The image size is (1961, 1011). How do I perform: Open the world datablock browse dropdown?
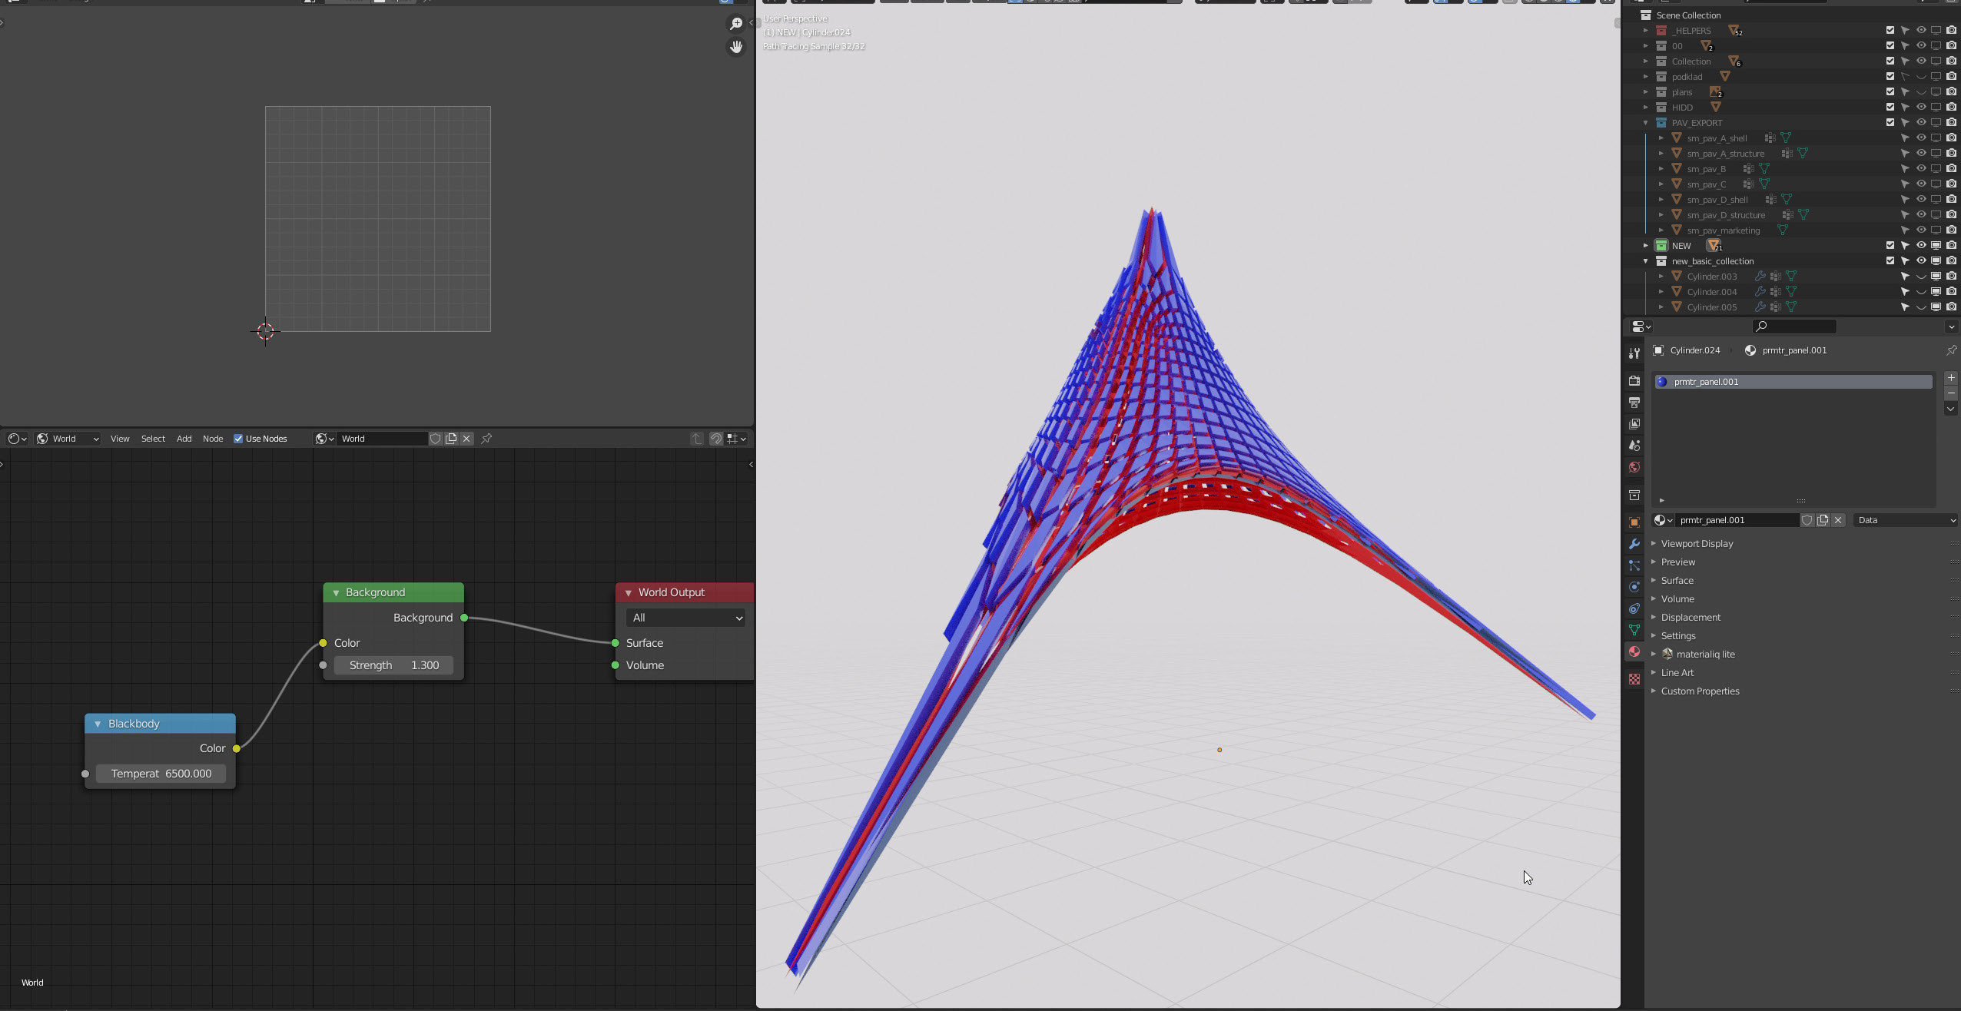[324, 439]
